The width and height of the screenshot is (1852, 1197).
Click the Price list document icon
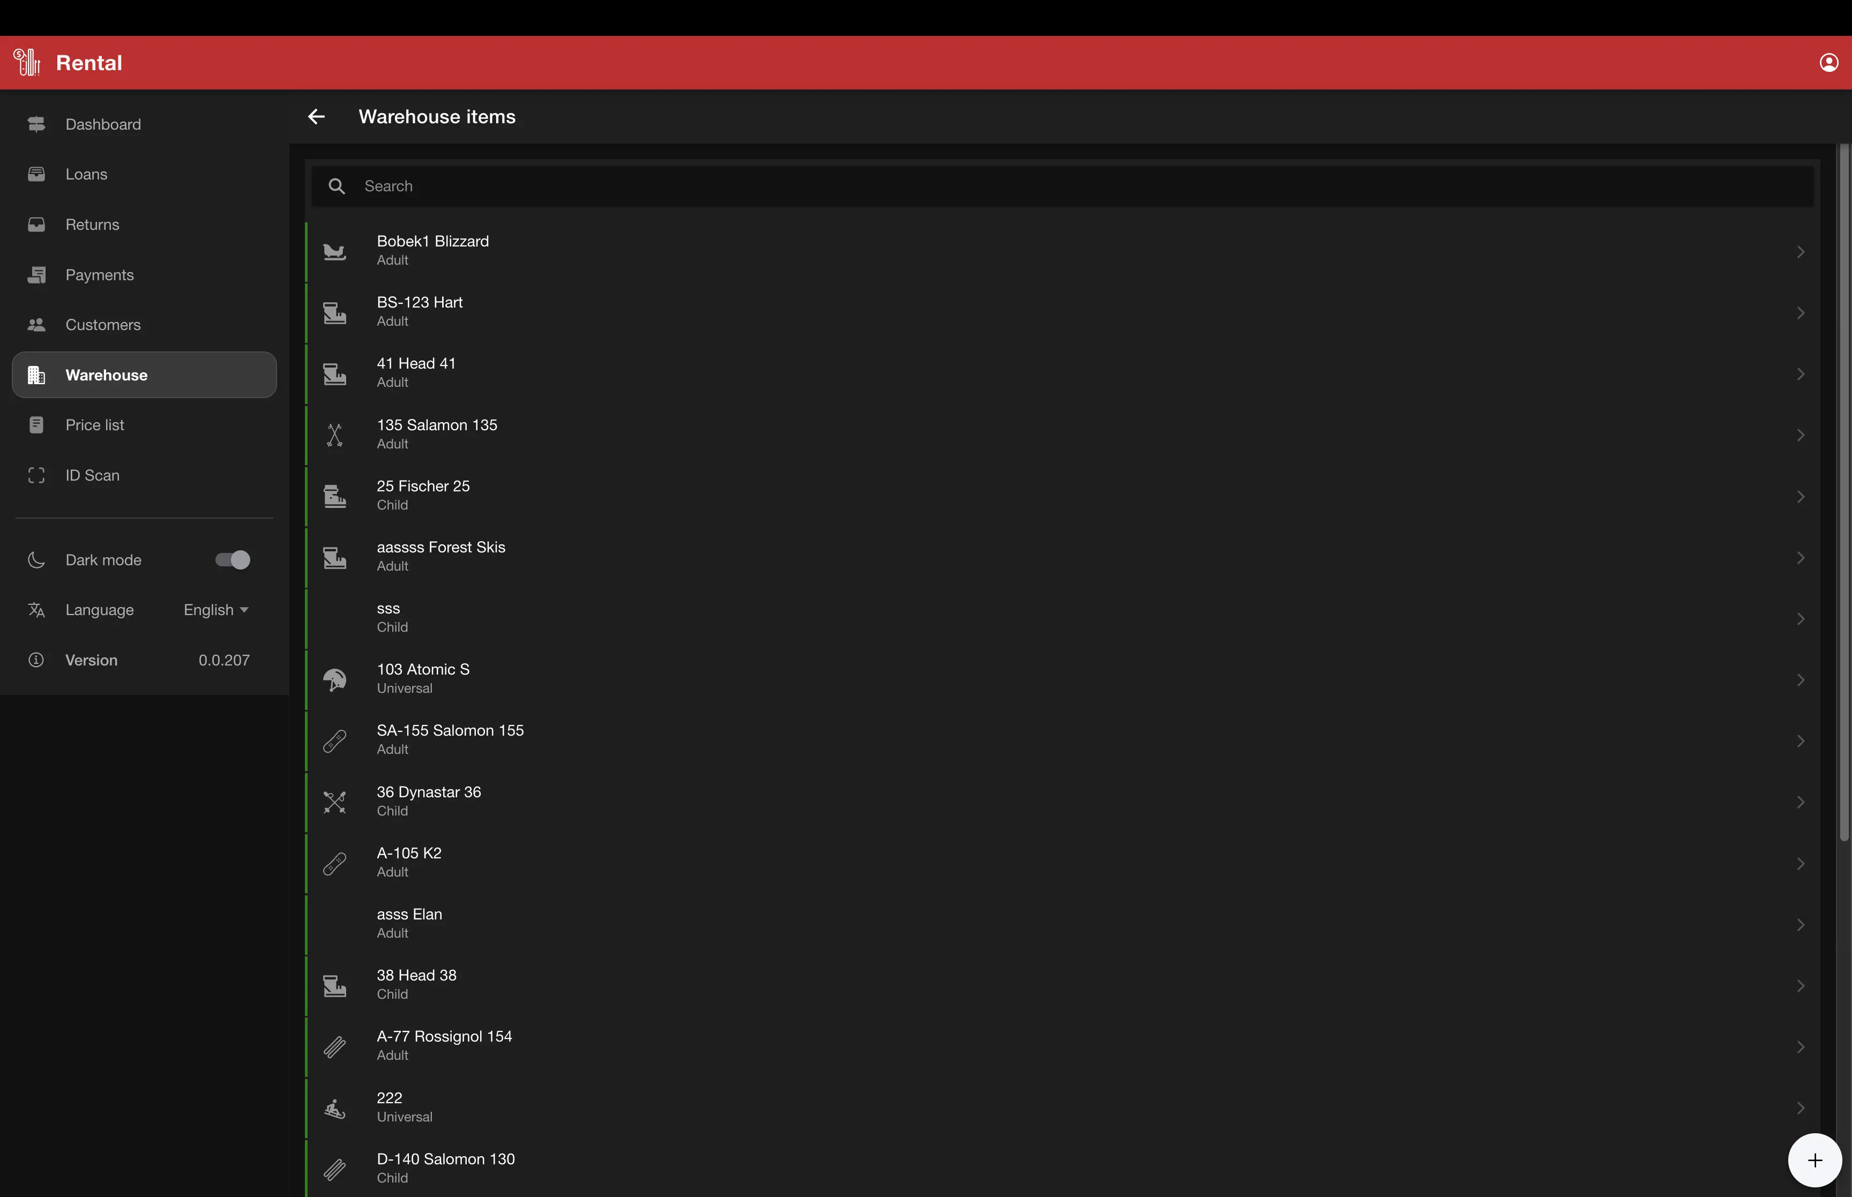pyautogui.click(x=36, y=425)
